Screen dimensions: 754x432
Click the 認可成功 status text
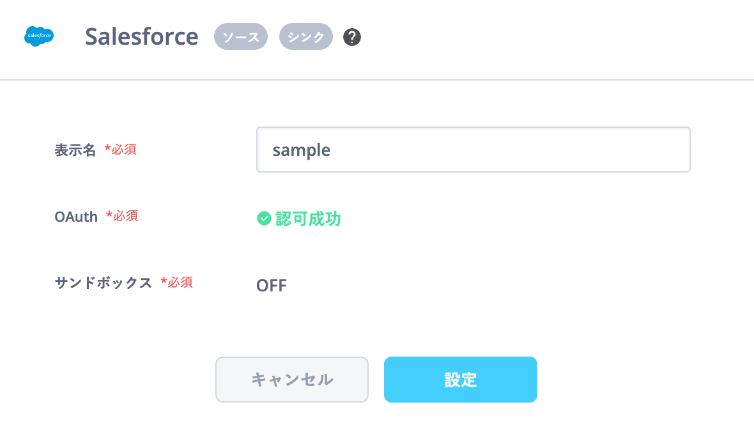308,219
